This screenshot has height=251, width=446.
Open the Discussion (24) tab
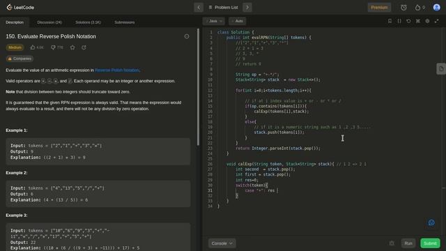[49, 22]
